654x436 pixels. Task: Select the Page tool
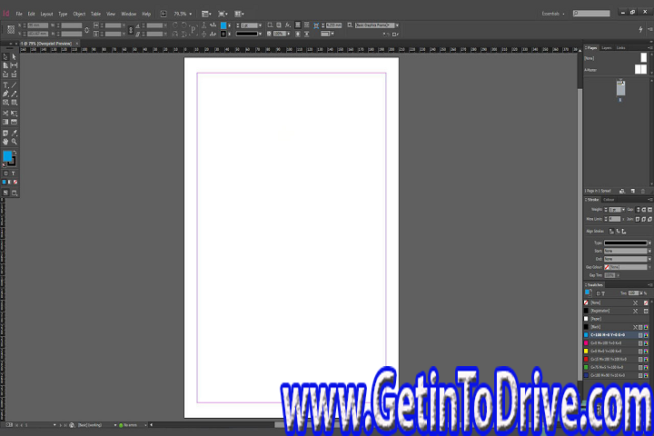tap(5, 65)
